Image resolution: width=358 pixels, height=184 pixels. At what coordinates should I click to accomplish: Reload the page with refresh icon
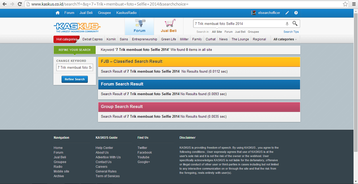coord(20,4)
